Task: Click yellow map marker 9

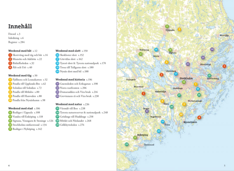Action: coord(184,104)
